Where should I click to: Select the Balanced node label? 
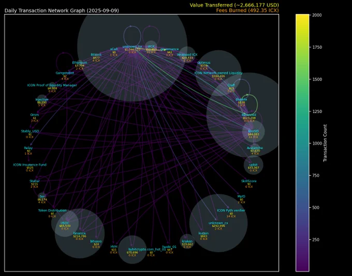tap(249, 115)
